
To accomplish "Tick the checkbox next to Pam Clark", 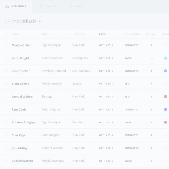I will (x=6, y=109).
